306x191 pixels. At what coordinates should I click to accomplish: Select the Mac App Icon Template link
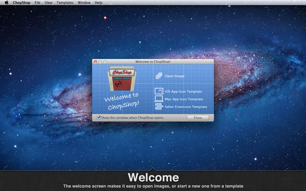coord(184,99)
